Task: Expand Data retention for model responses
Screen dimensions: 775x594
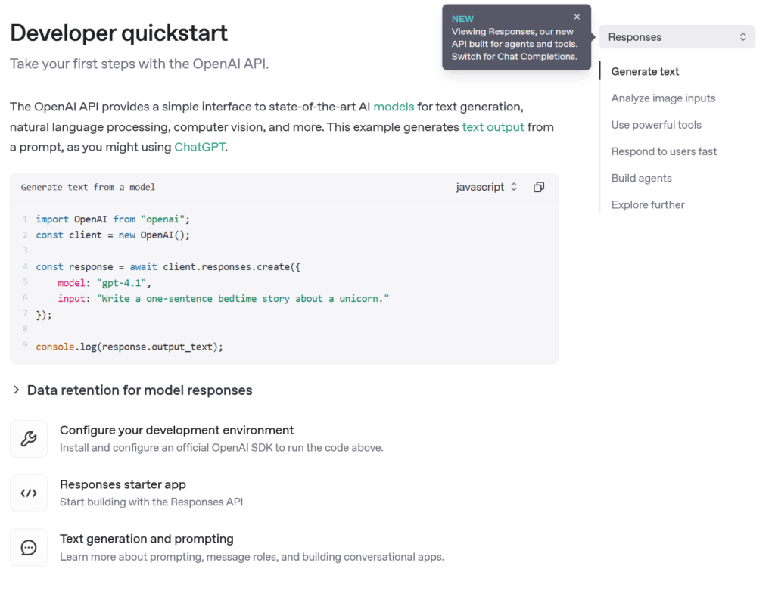Action: [x=132, y=390]
